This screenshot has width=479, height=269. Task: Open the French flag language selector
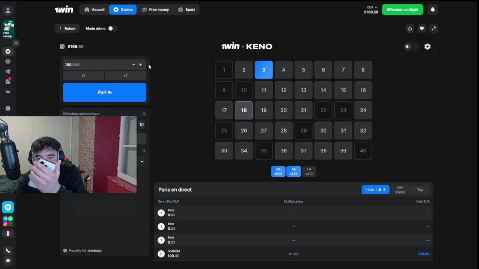click(8, 234)
